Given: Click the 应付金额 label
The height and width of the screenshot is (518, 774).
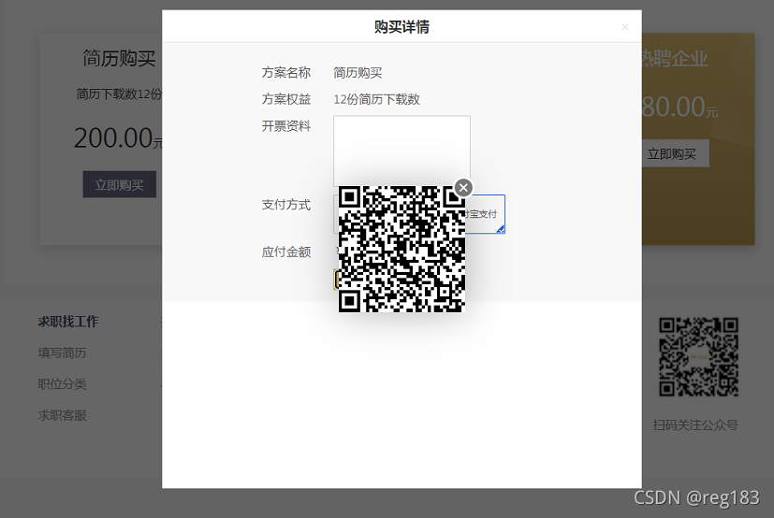Looking at the screenshot, I should 286,252.
